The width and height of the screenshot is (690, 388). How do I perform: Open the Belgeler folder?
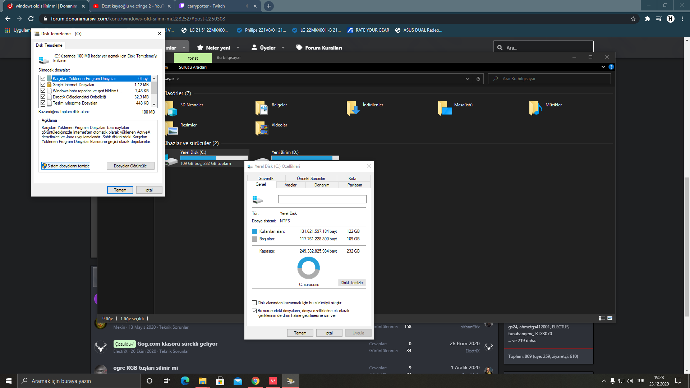pyautogui.click(x=271, y=108)
